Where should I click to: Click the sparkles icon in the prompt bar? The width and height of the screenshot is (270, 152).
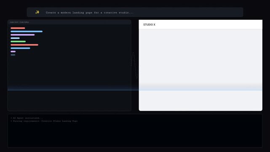37,12
